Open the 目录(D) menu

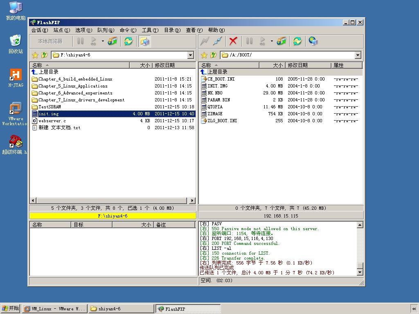pyautogui.click(x=172, y=30)
